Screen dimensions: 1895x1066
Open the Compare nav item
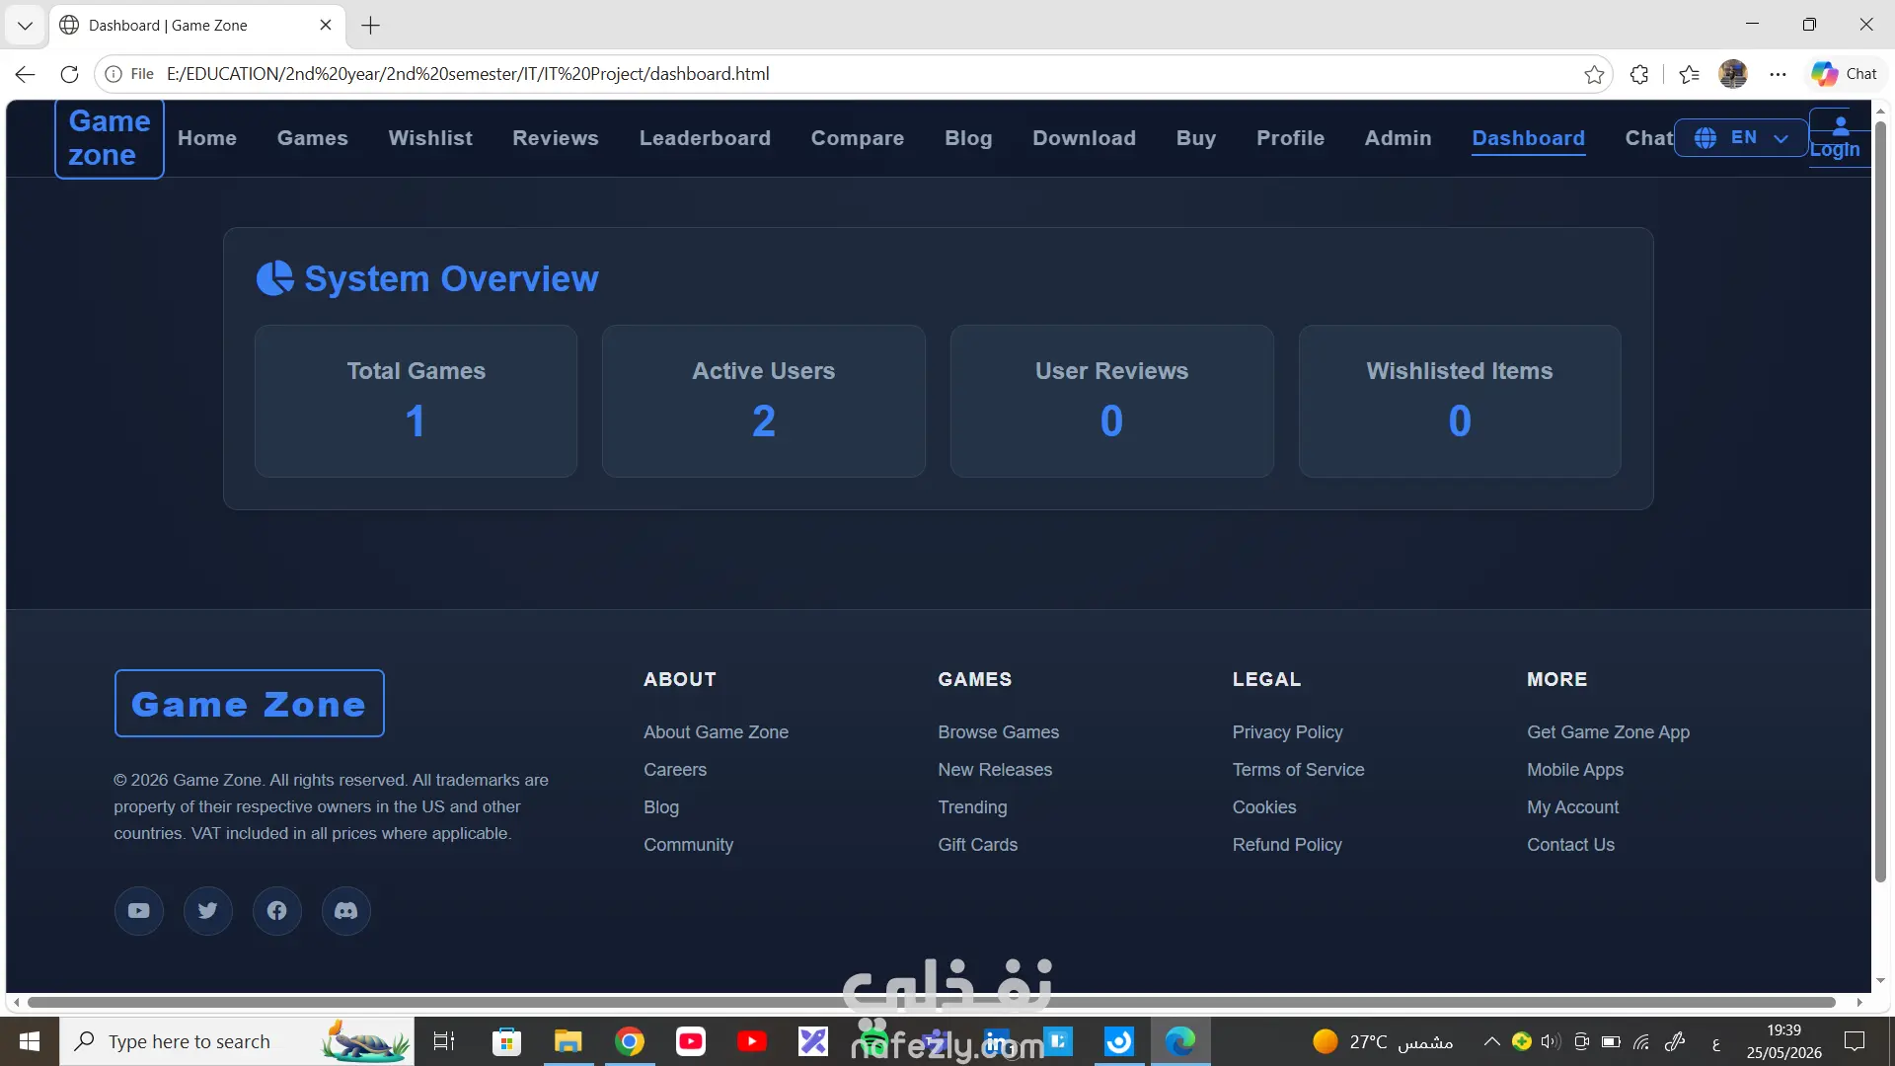pyautogui.click(x=858, y=138)
